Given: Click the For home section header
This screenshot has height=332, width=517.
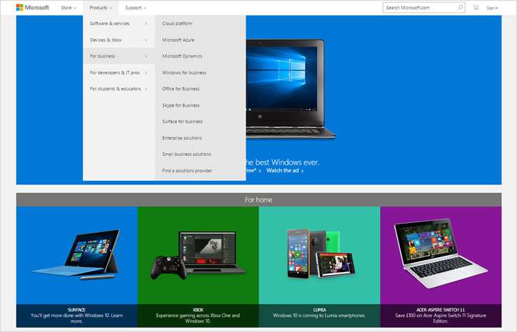Looking at the screenshot, I should pos(258,199).
